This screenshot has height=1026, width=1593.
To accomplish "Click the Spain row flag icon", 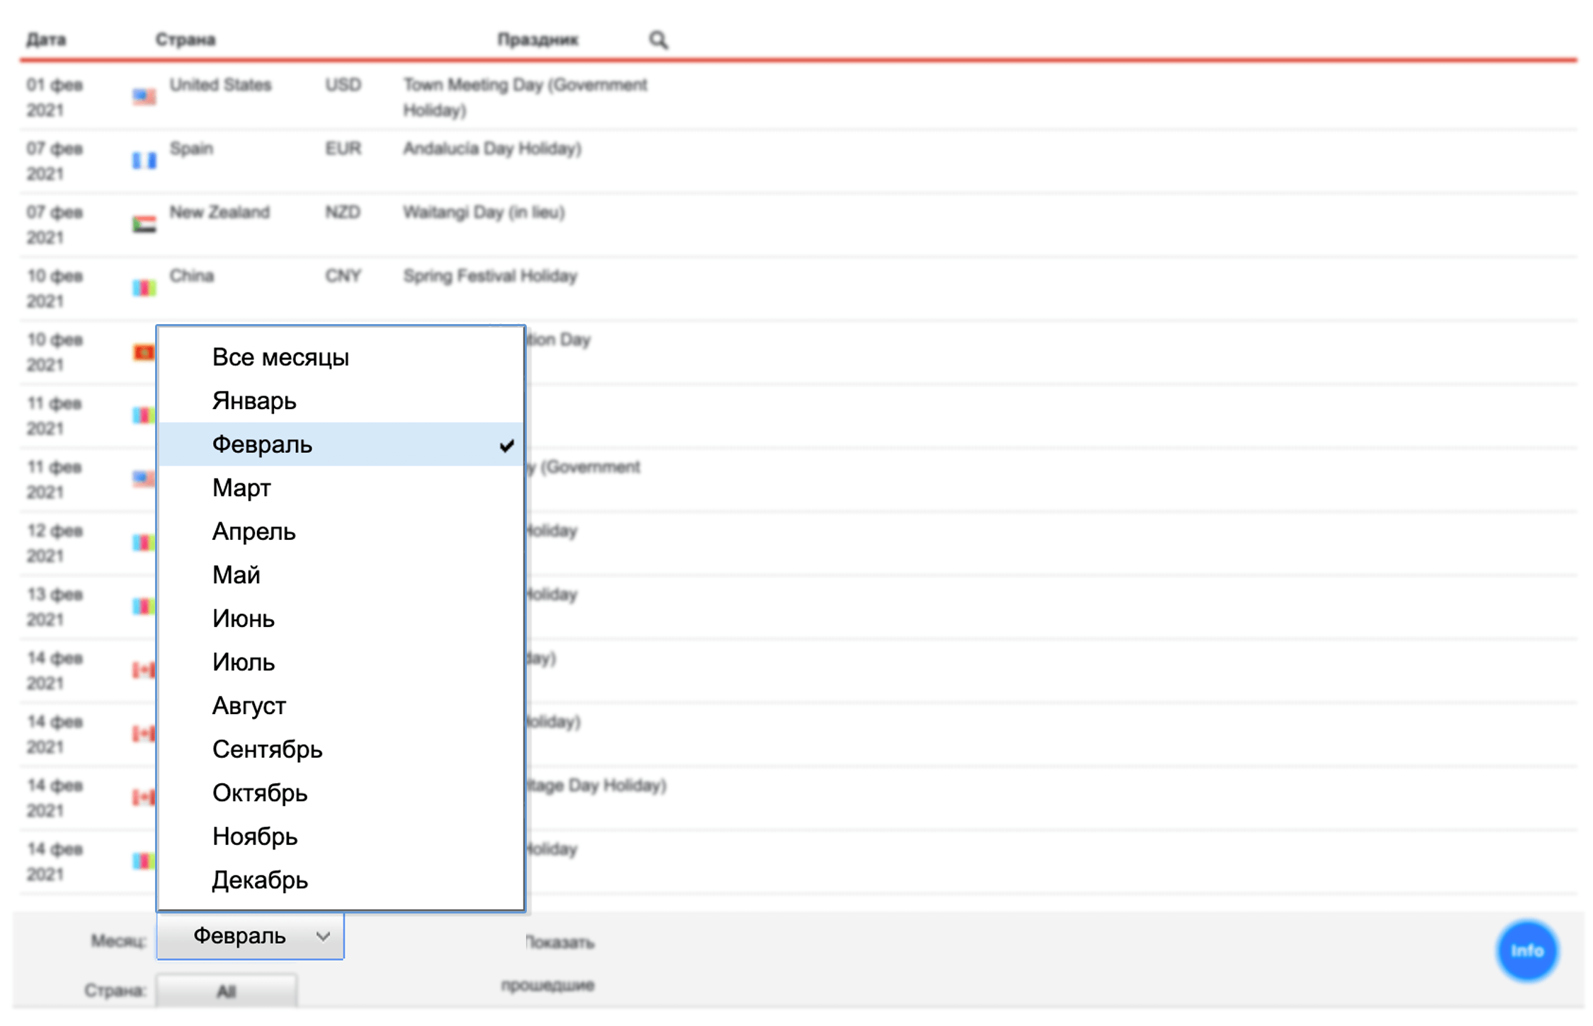I will click(x=144, y=161).
